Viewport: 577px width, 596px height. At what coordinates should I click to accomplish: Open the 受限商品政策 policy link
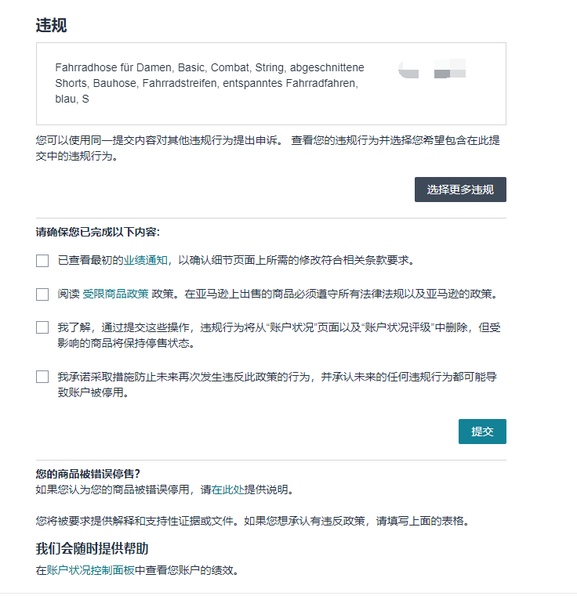[116, 294]
